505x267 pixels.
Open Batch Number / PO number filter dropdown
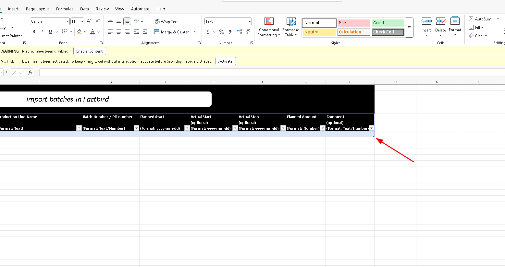point(136,128)
